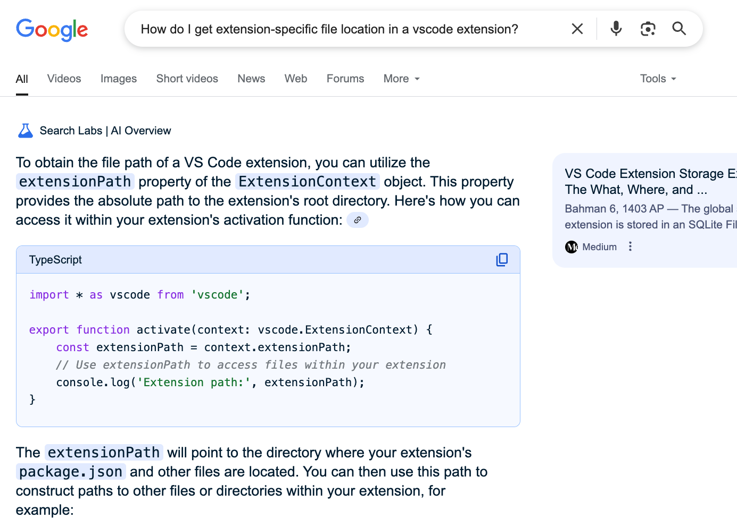Switch to the Short videos tab

[x=187, y=79]
